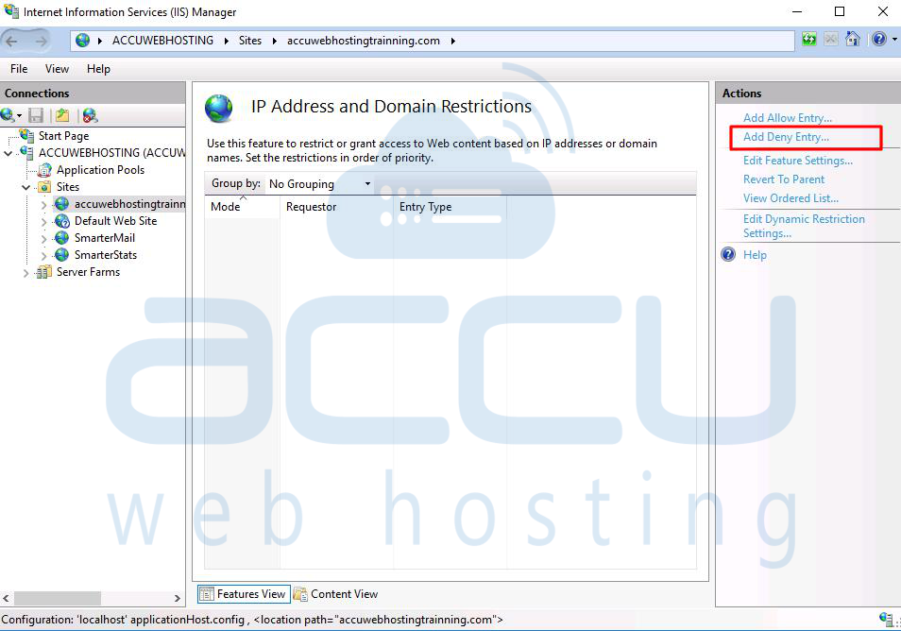Viewport: 901px width, 631px height.
Task: Select Default Web Site in the tree
Action: 115,221
